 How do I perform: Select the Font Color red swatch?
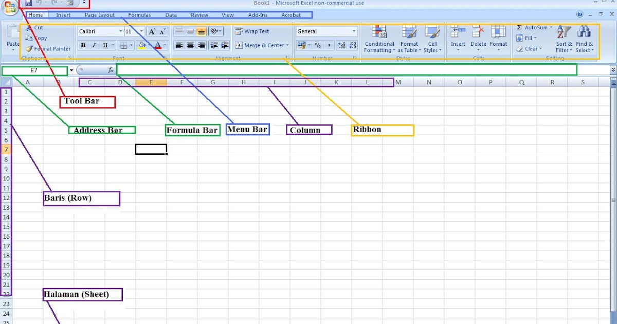pyautogui.click(x=158, y=46)
